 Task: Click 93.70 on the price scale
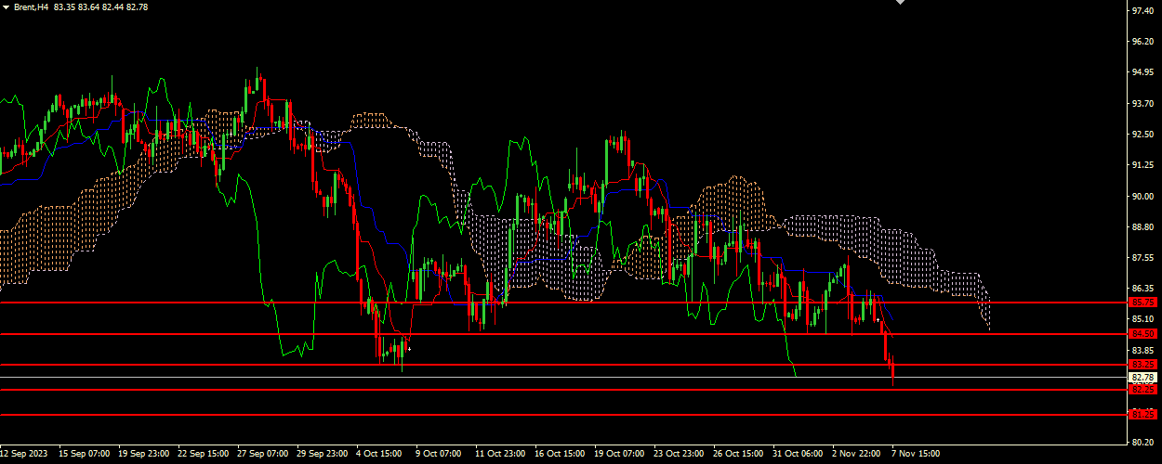click(x=1142, y=104)
